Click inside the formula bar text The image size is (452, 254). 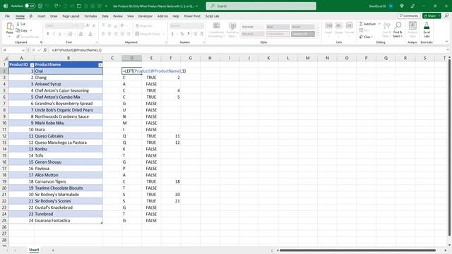click(x=76, y=50)
